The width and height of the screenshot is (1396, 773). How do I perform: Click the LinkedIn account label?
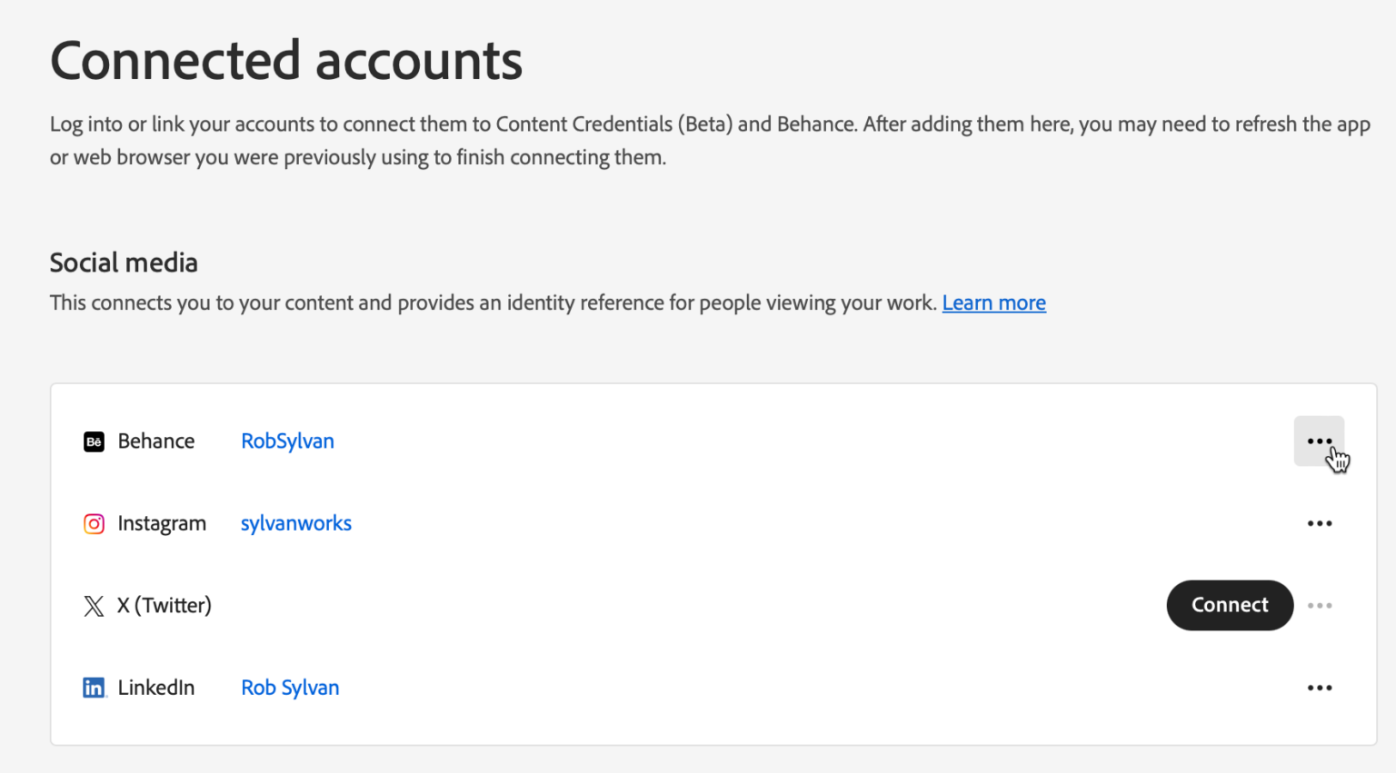pyautogui.click(x=156, y=689)
